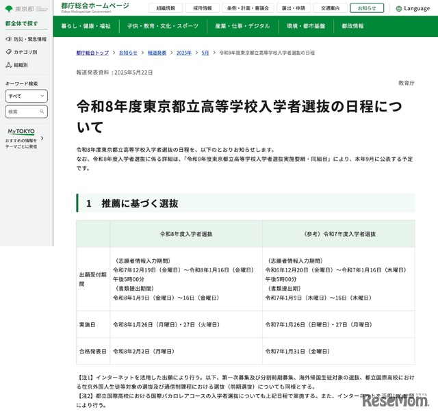Open the 都政情報 menu
Image resolution: width=438 pixels, height=416 pixels.
pyautogui.click(x=353, y=26)
